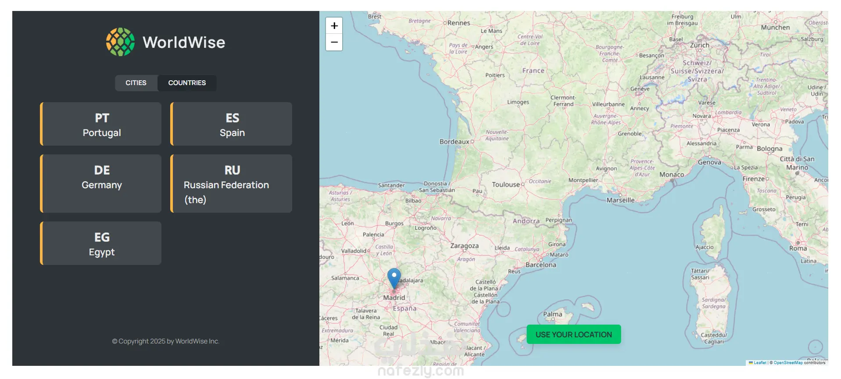Open the Leaflet attribution link
The height and width of the screenshot is (379, 841).
point(760,363)
